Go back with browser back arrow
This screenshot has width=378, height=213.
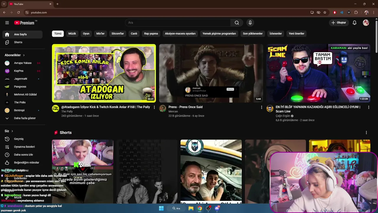click(x=4, y=12)
